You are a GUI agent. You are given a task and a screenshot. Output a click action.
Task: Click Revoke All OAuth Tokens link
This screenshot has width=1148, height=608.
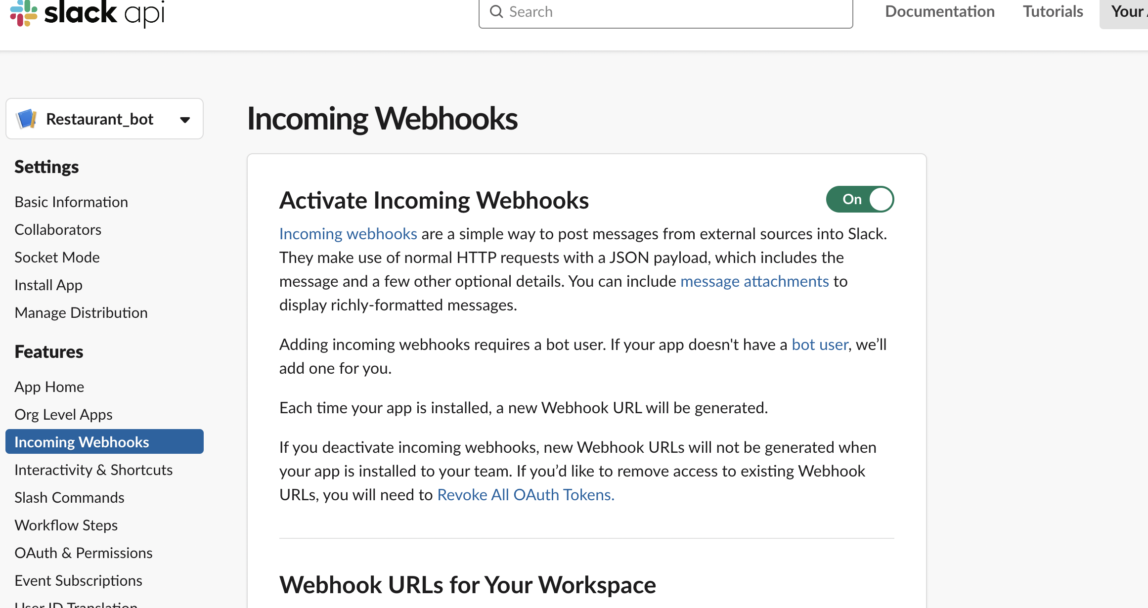point(526,494)
